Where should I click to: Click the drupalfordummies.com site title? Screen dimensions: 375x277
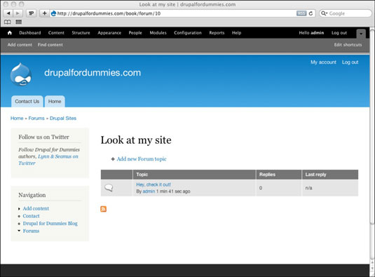pos(93,73)
